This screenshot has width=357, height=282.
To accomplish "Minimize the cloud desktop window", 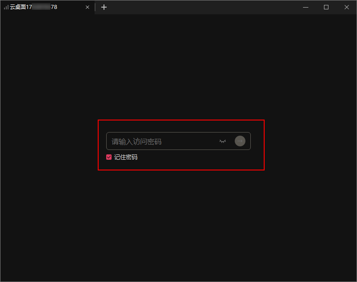I will pos(306,7).
